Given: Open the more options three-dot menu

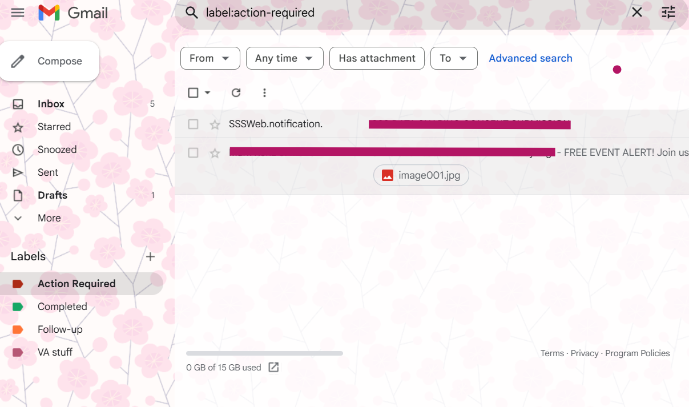Looking at the screenshot, I should (264, 92).
